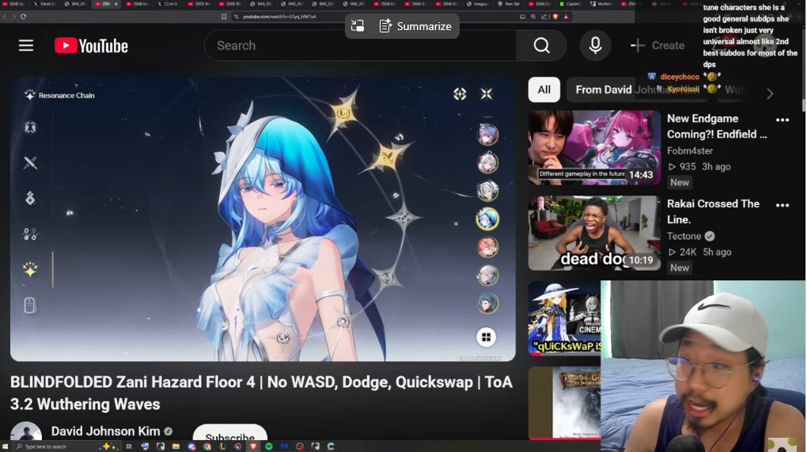Click the second gold resonance chain node
This screenshot has width=807, height=452.
(x=387, y=157)
